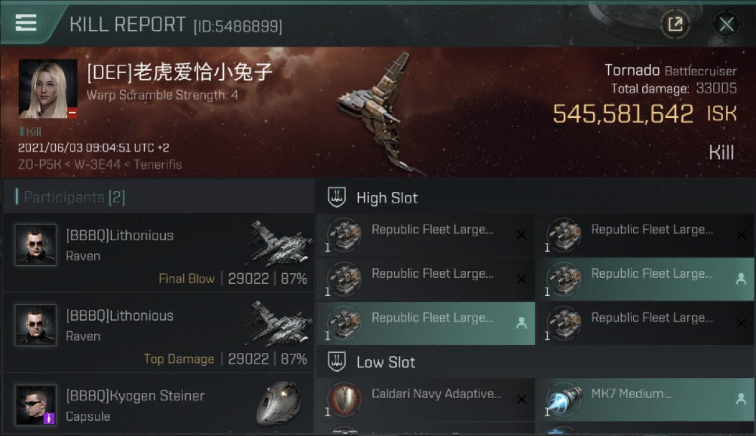Click the High Slot section icon
756x436 pixels.
(x=337, y=198)
